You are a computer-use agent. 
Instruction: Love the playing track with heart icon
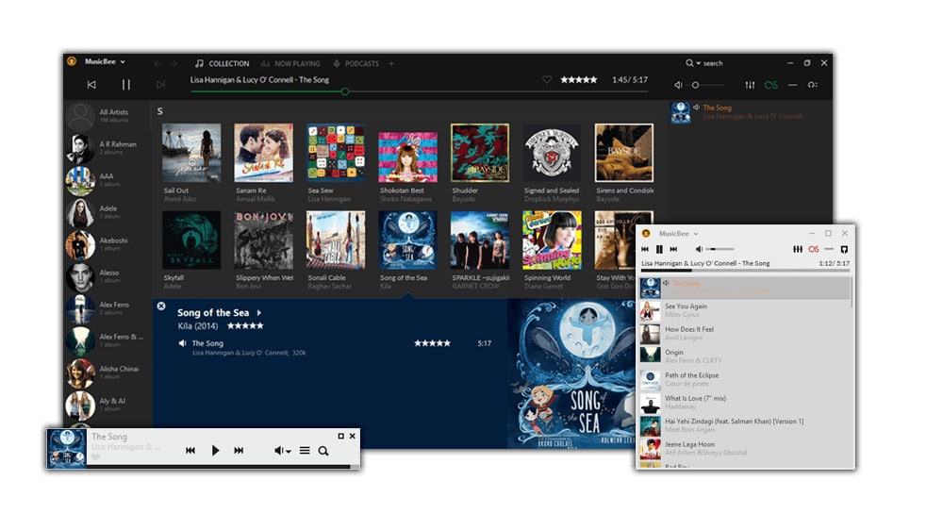(x=547, y=79)
